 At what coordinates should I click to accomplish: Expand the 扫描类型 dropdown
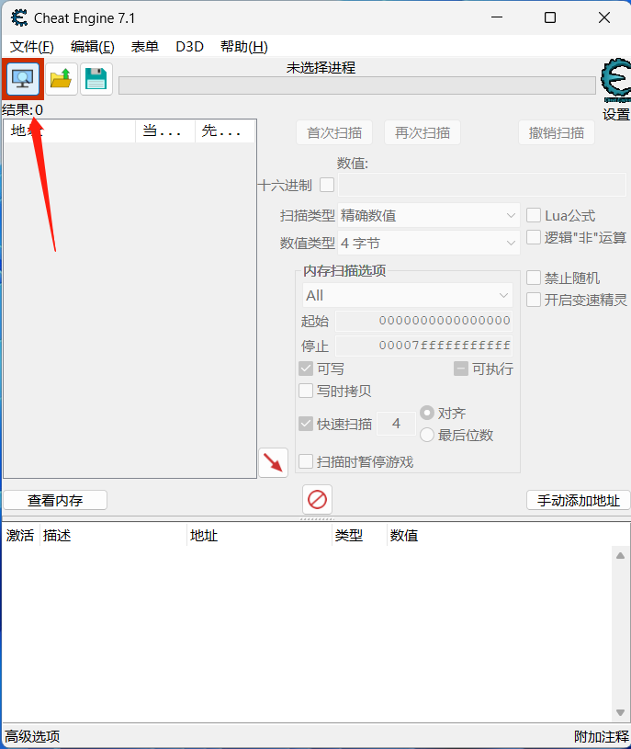coord(429,216)
